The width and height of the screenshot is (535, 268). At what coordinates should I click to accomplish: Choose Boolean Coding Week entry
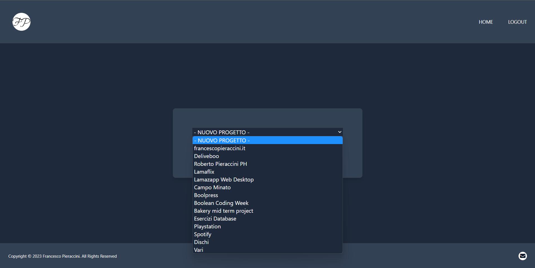tap(267, 203)
